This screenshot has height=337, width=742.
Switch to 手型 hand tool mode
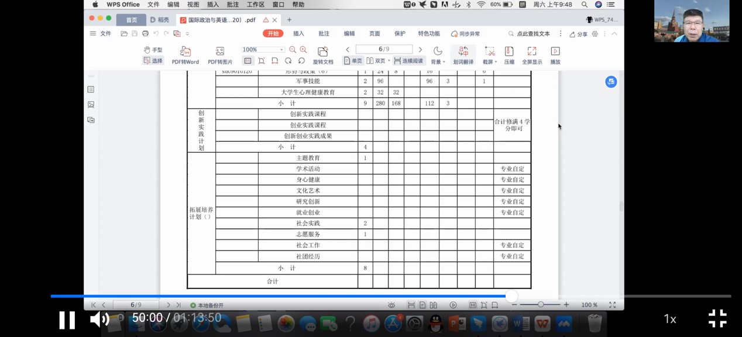(x=153, y=50)
